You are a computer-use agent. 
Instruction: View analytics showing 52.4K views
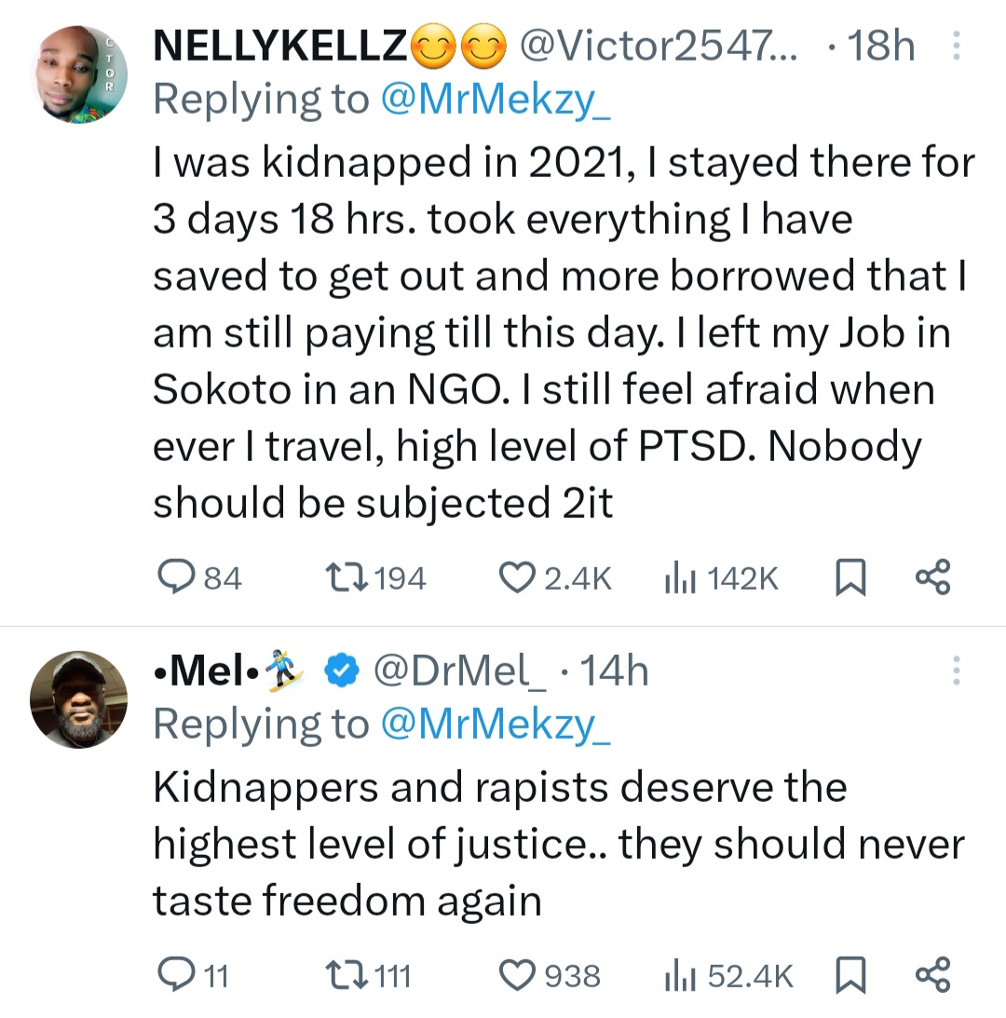pos(676,975)
